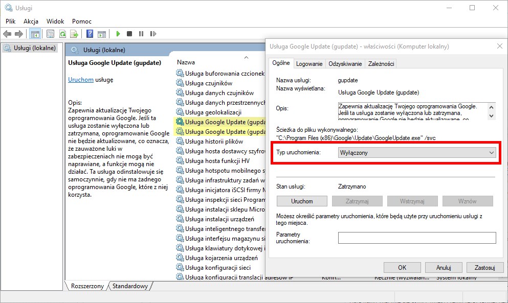This screenshot has height=303, width=508.
Task: Click the Uruchom button under Stan usługi
Action: (x=302, y=201)
